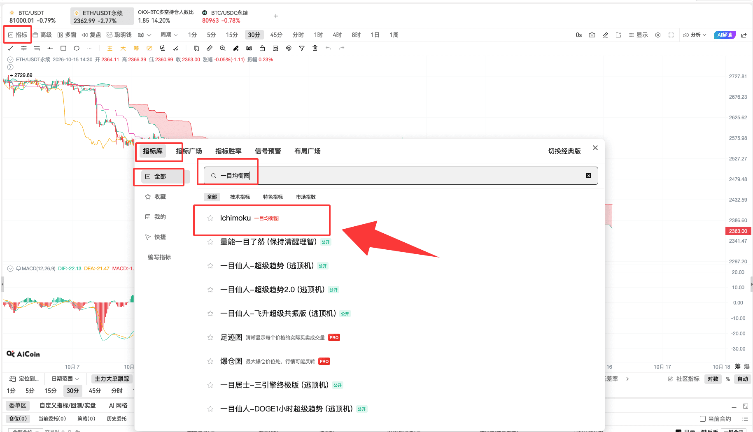Click the trash delete drawings icon
The width and height of the screenshot is (753, 432).
tap(315, 48)
